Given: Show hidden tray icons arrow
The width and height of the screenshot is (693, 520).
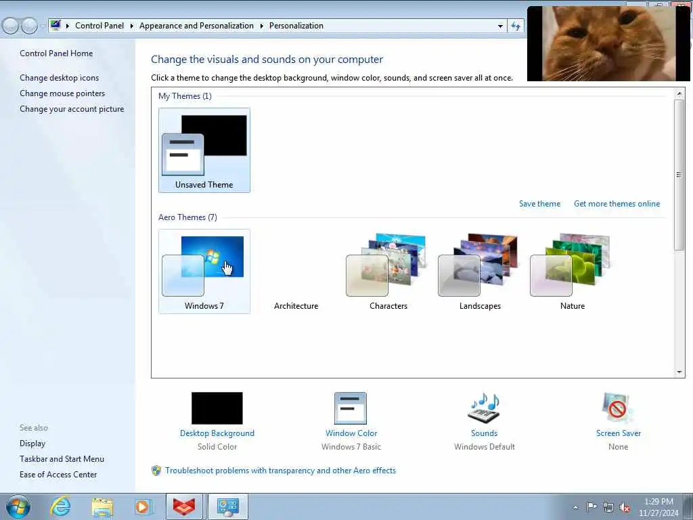Looking at the screenshot, I should click(575, 508).
